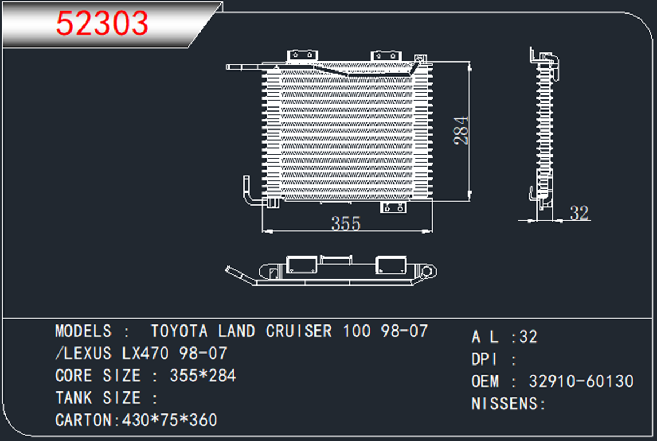Select the Lexus LX470 98-07 text line

141,354
